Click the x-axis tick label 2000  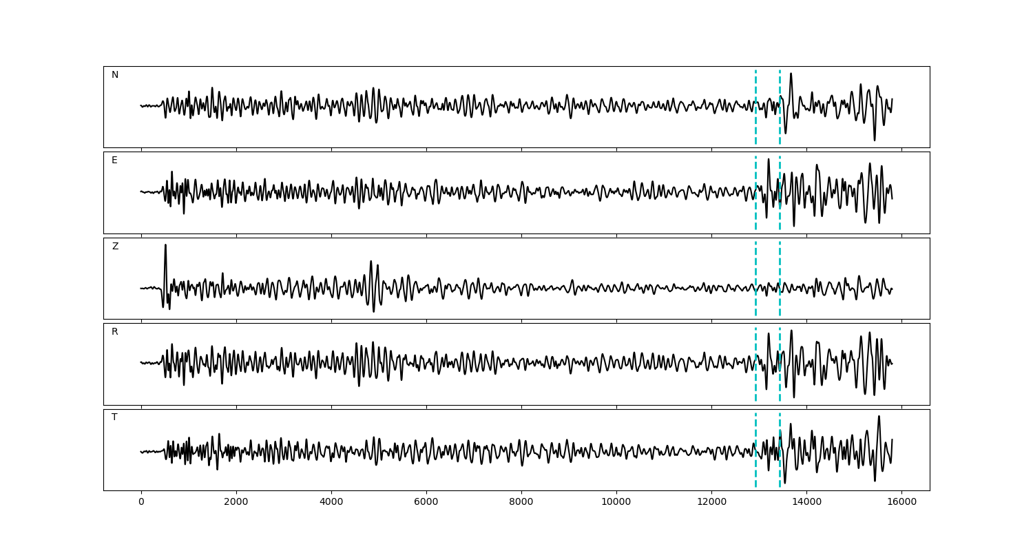236,503
